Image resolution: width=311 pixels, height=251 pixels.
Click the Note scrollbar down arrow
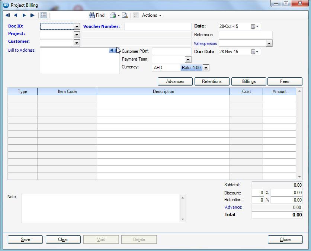click(183, 219)
